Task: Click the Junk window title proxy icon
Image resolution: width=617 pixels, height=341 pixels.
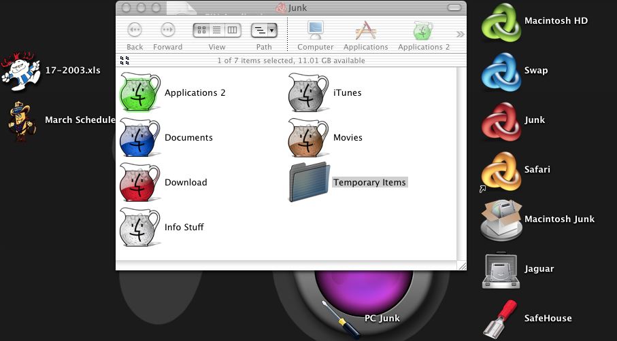Action: pyautogui.click(x=280, y=8)
